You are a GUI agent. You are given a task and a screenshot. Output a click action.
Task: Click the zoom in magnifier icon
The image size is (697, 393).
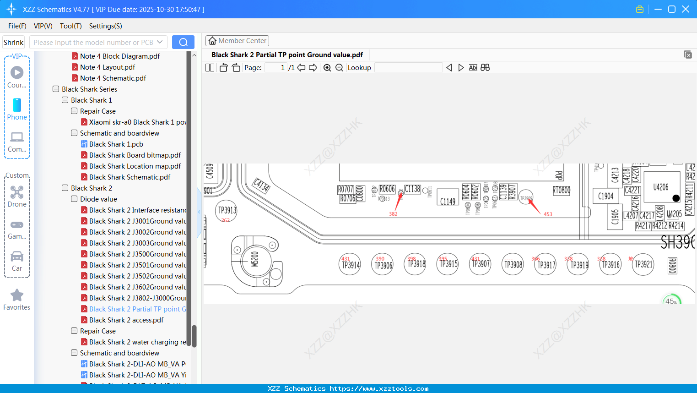pos(327,68)
